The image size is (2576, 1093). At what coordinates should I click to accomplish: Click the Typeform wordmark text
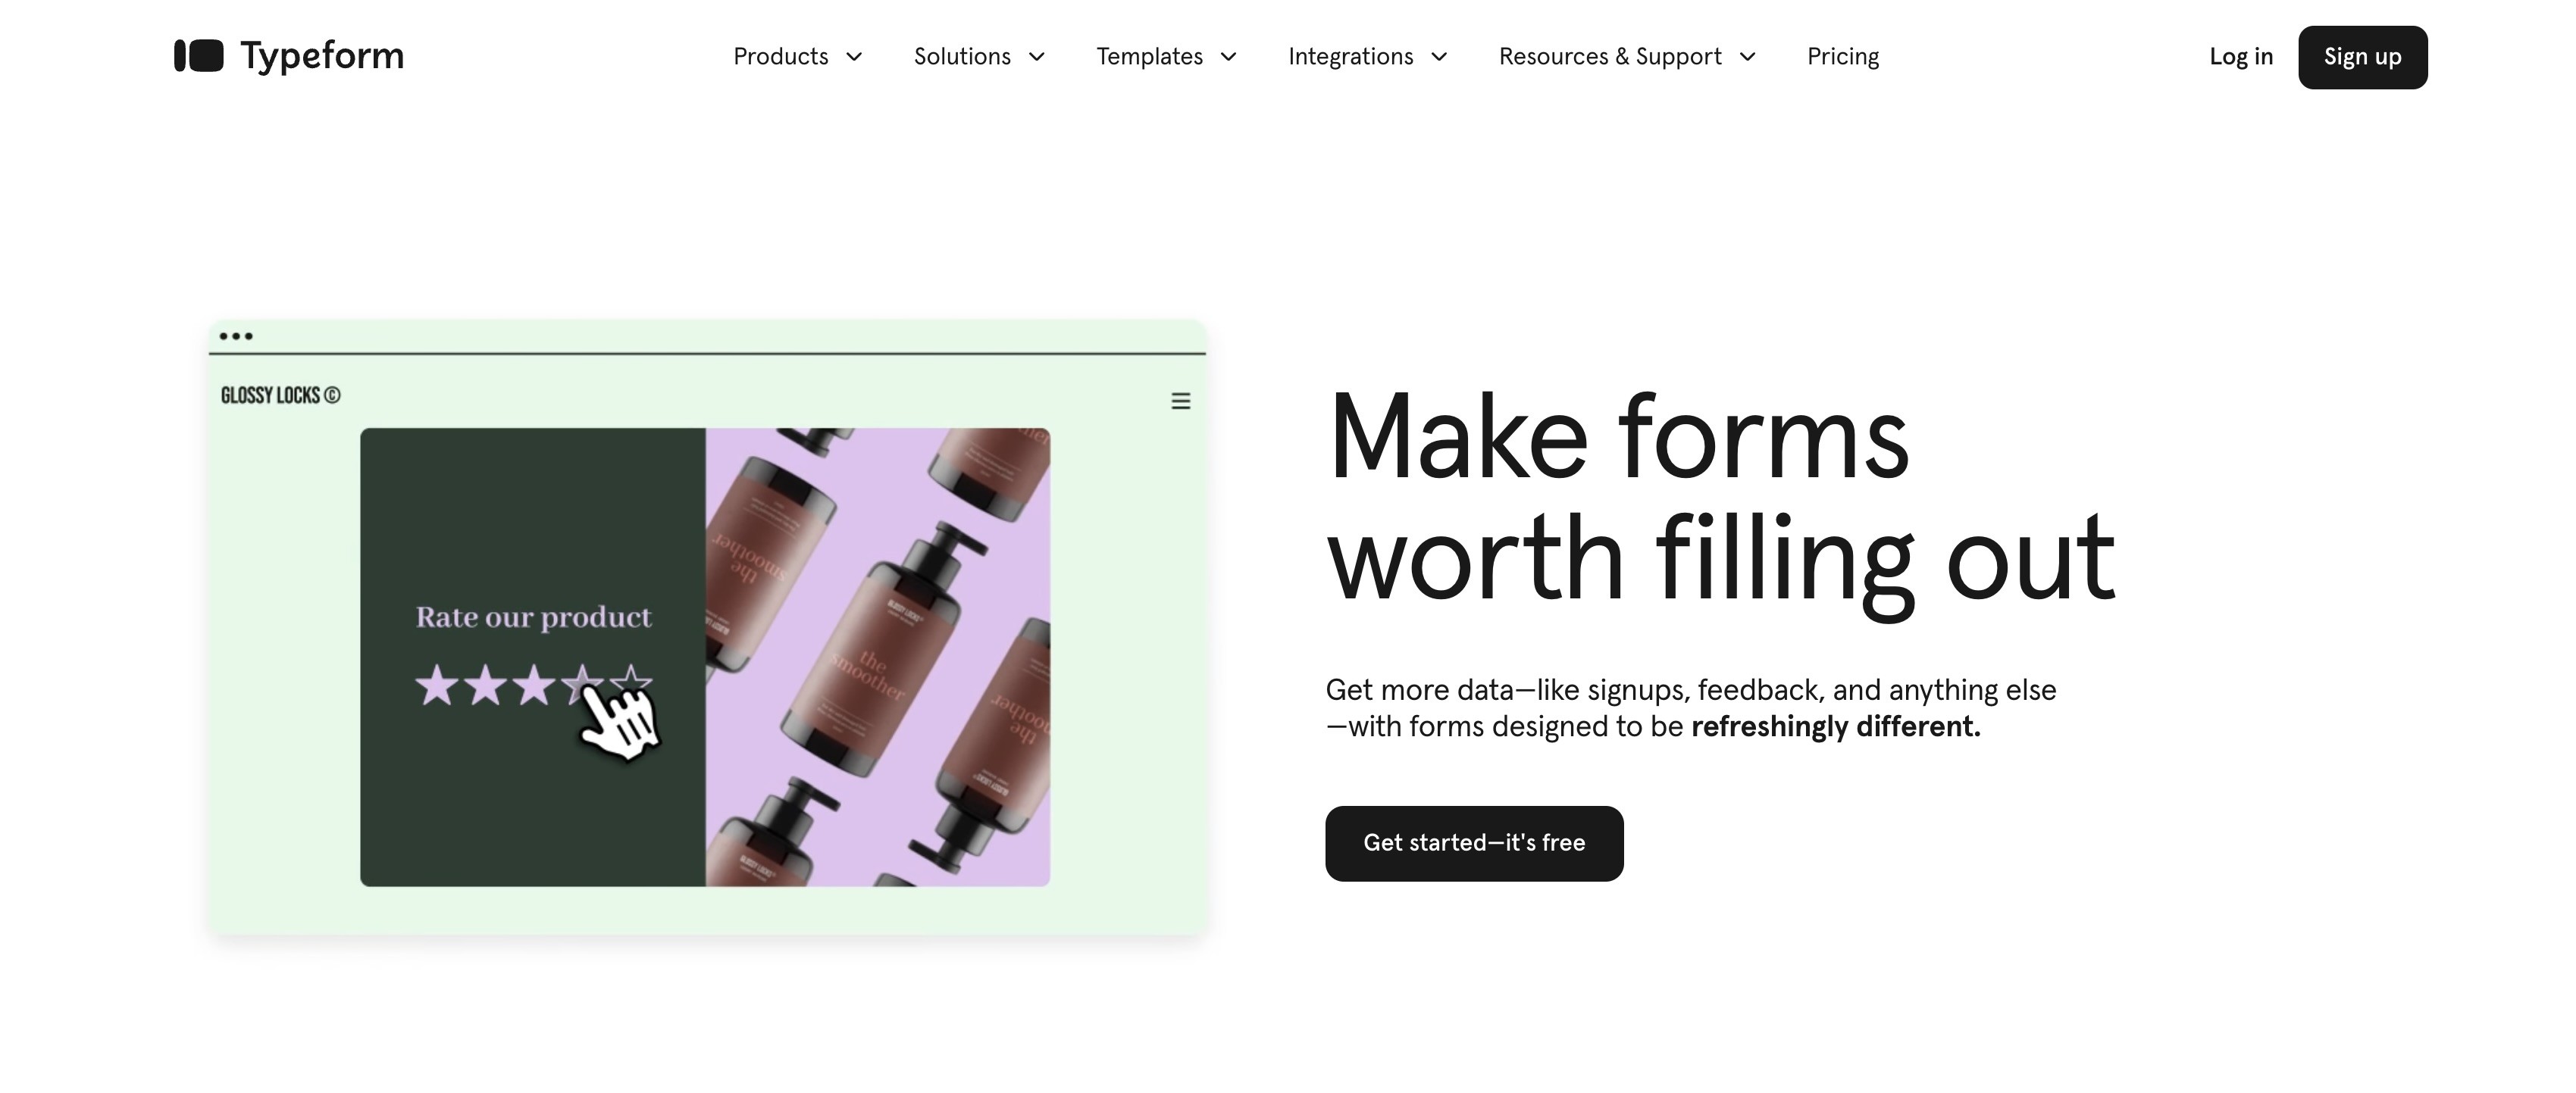click(322, 57)
